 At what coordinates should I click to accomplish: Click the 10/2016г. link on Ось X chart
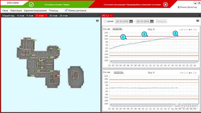[117, 29]
